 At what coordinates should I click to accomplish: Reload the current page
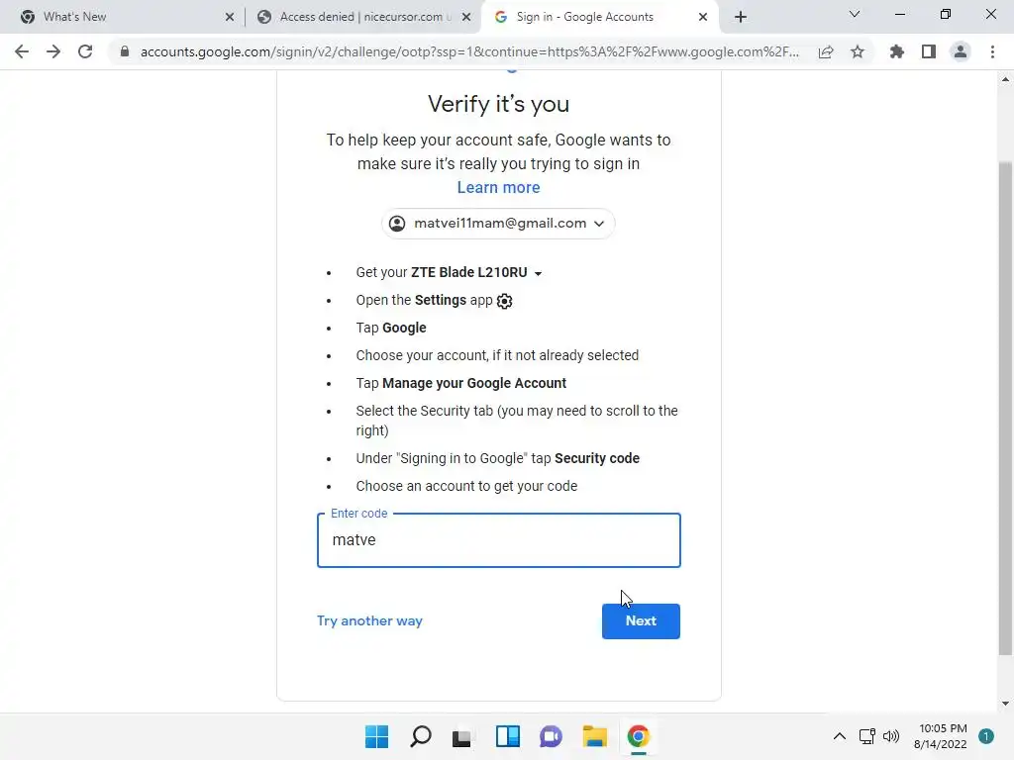coord(85,51)
